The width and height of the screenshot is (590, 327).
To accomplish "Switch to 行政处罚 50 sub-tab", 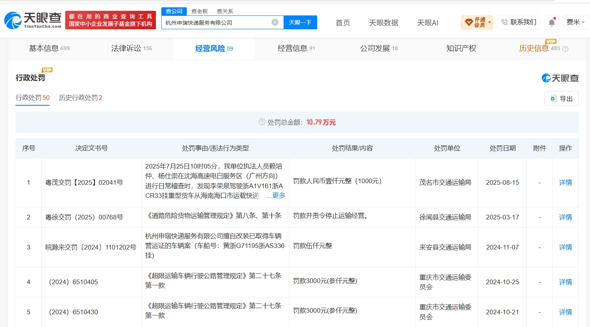I will [33, 98].
